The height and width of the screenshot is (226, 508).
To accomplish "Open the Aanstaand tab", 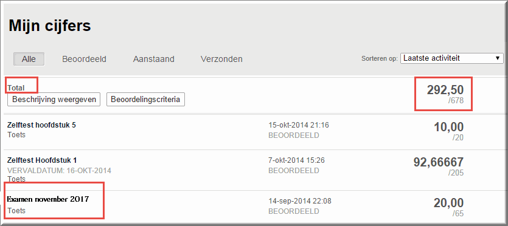I will point(153,59).
